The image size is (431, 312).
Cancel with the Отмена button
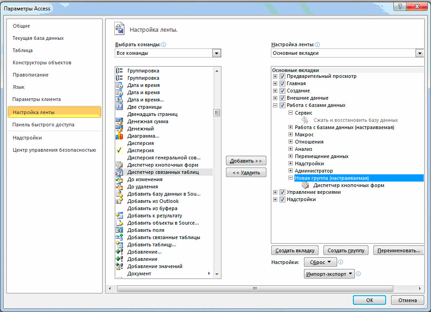click(x=407, y=300)
